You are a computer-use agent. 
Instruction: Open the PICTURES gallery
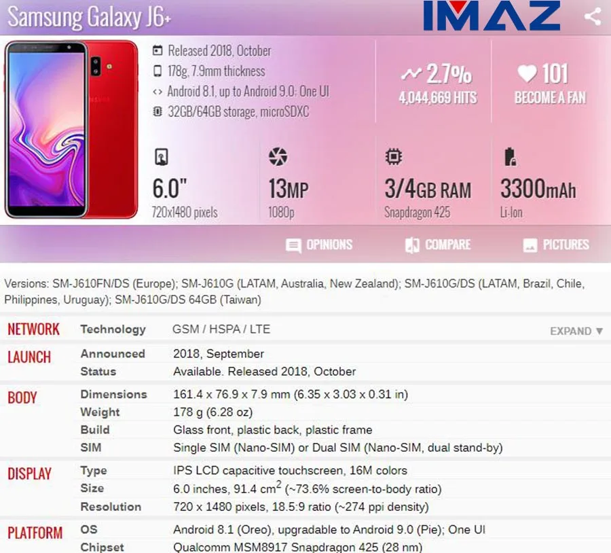tap(556, 245)
